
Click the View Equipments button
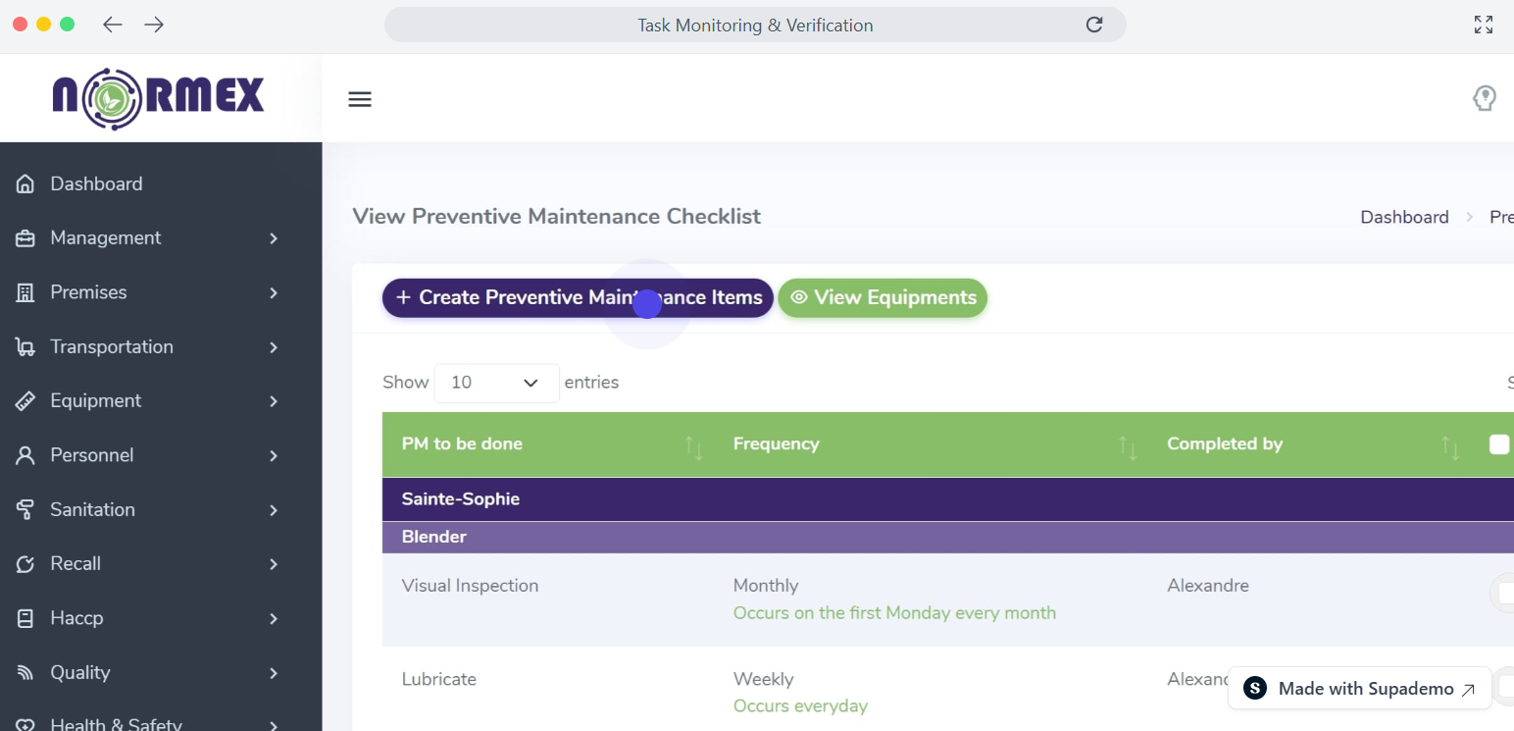click(x=883, y=297)
